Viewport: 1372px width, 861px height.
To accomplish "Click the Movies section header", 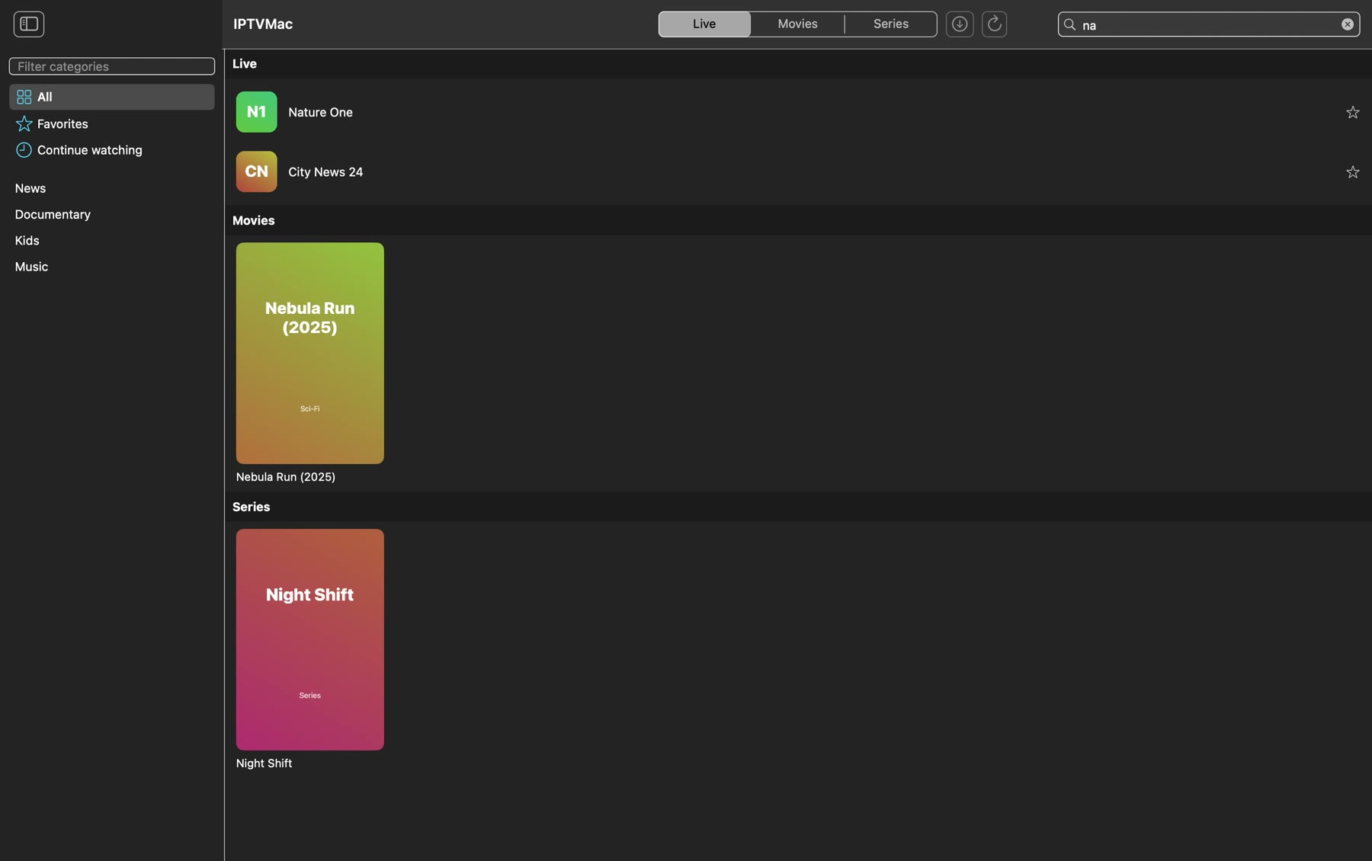I will click(254, 220).
